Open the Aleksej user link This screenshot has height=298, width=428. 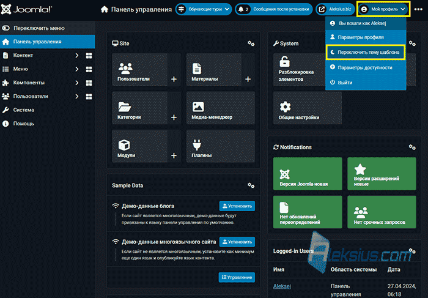(282, 286)
